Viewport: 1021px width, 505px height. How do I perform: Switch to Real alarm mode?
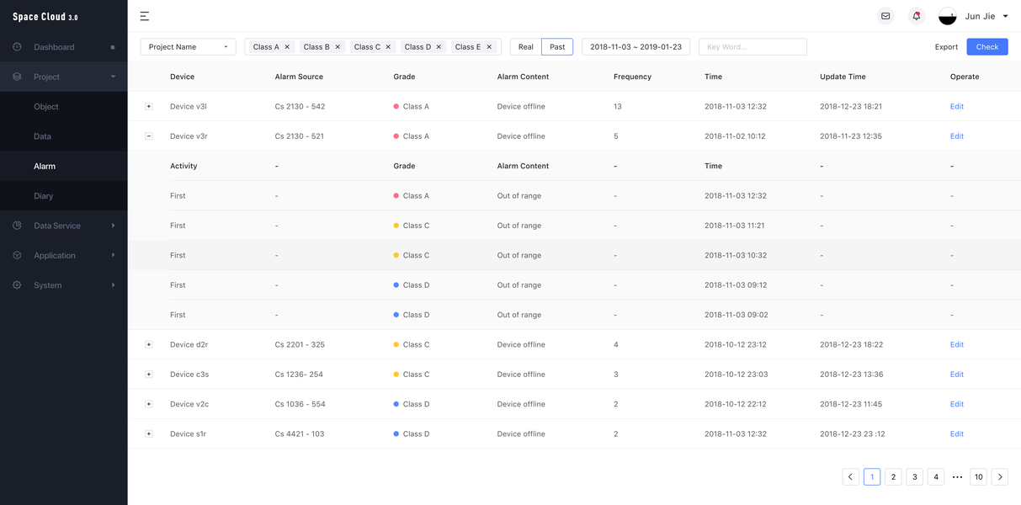526,47
